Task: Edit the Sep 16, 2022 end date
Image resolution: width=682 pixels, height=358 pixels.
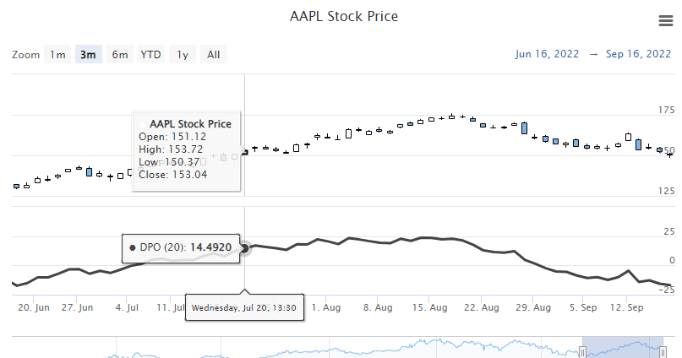Action: coord(639,54)
